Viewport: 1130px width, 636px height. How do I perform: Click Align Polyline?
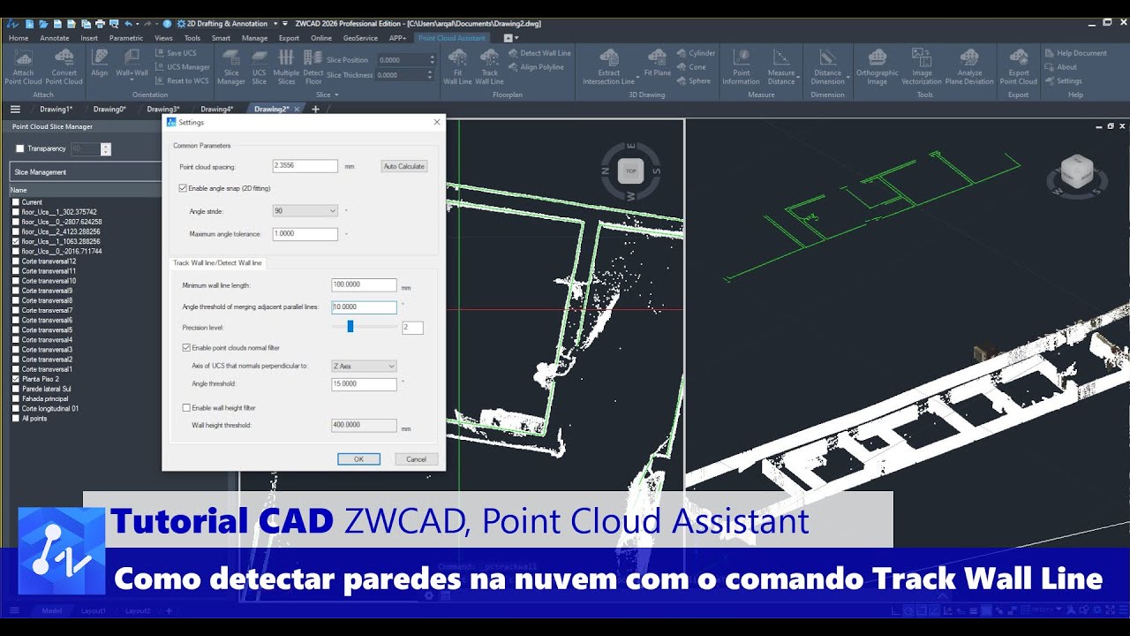[536, 67]
